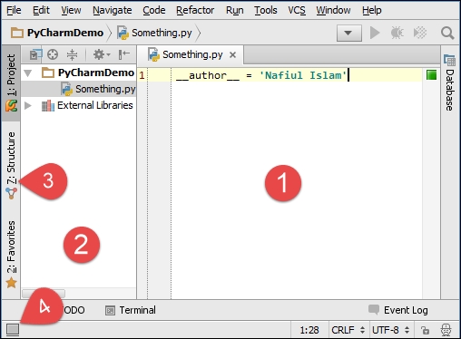This screenshot has height=339, width=461.
Task: Click the green inspection status square
Action: tap(431, 75)
